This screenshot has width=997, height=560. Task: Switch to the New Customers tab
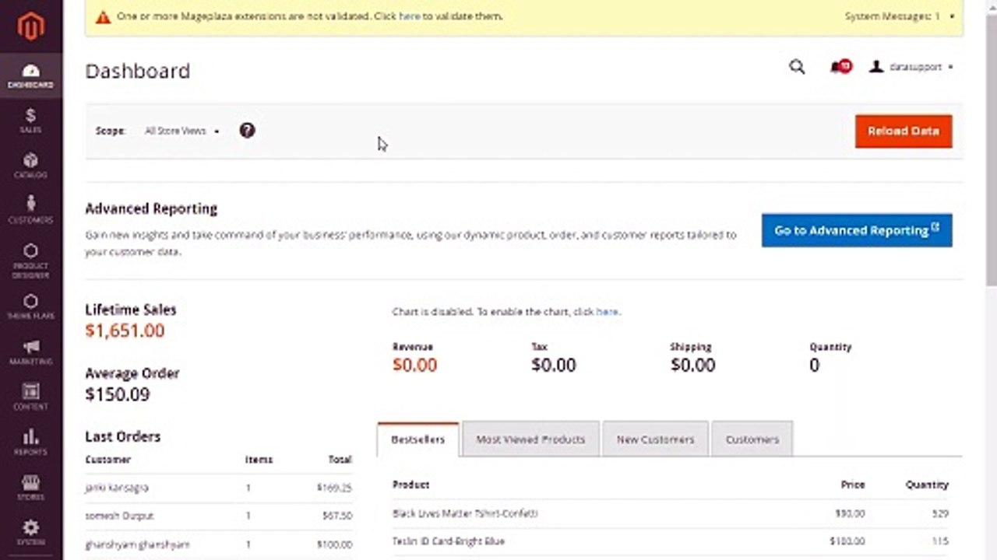point(655,439)
